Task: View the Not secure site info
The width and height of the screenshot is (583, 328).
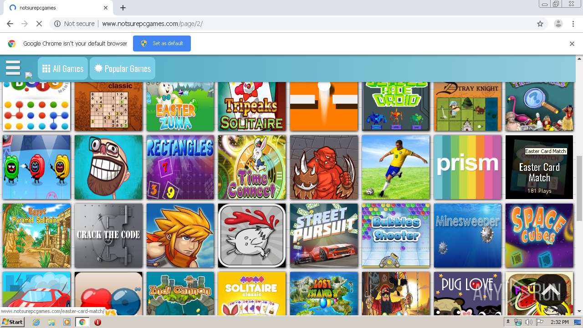Action: click(74, 24)
